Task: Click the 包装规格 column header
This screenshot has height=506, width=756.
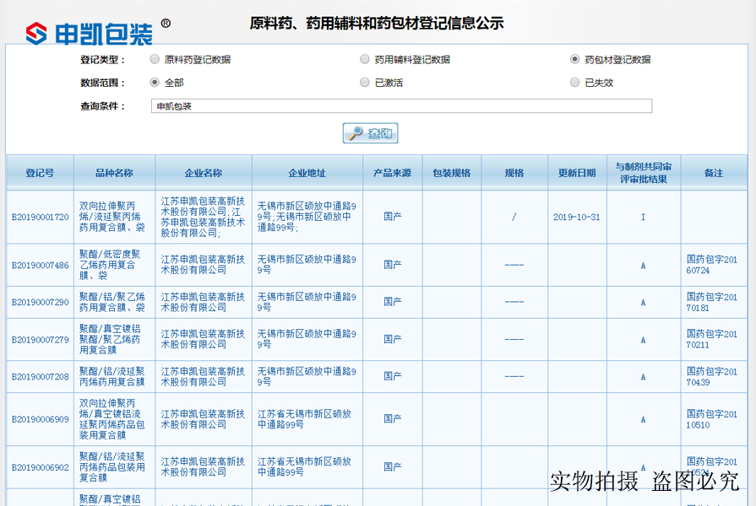Action: coord(450,172)
